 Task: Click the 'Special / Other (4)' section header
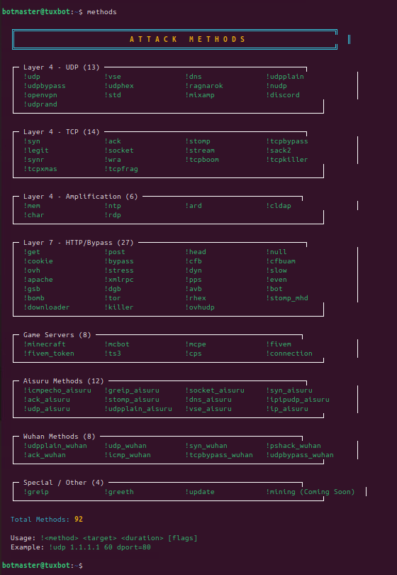tap(64, 483)
